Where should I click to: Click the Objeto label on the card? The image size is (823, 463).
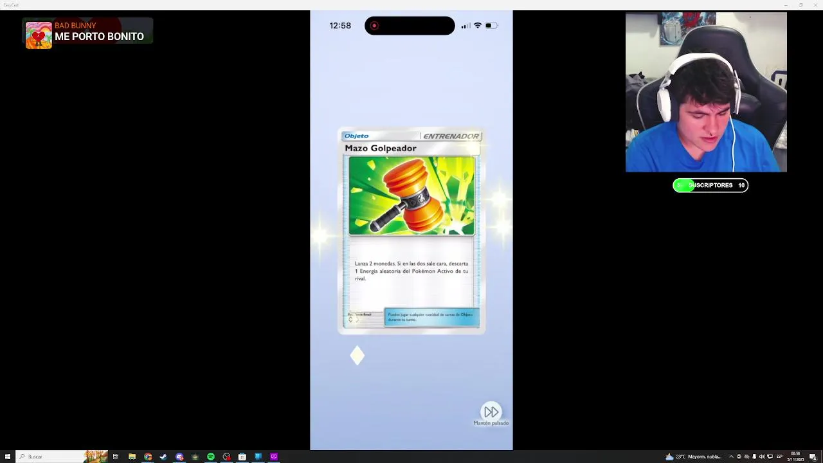pyautogui.click(x=356, y=136)
